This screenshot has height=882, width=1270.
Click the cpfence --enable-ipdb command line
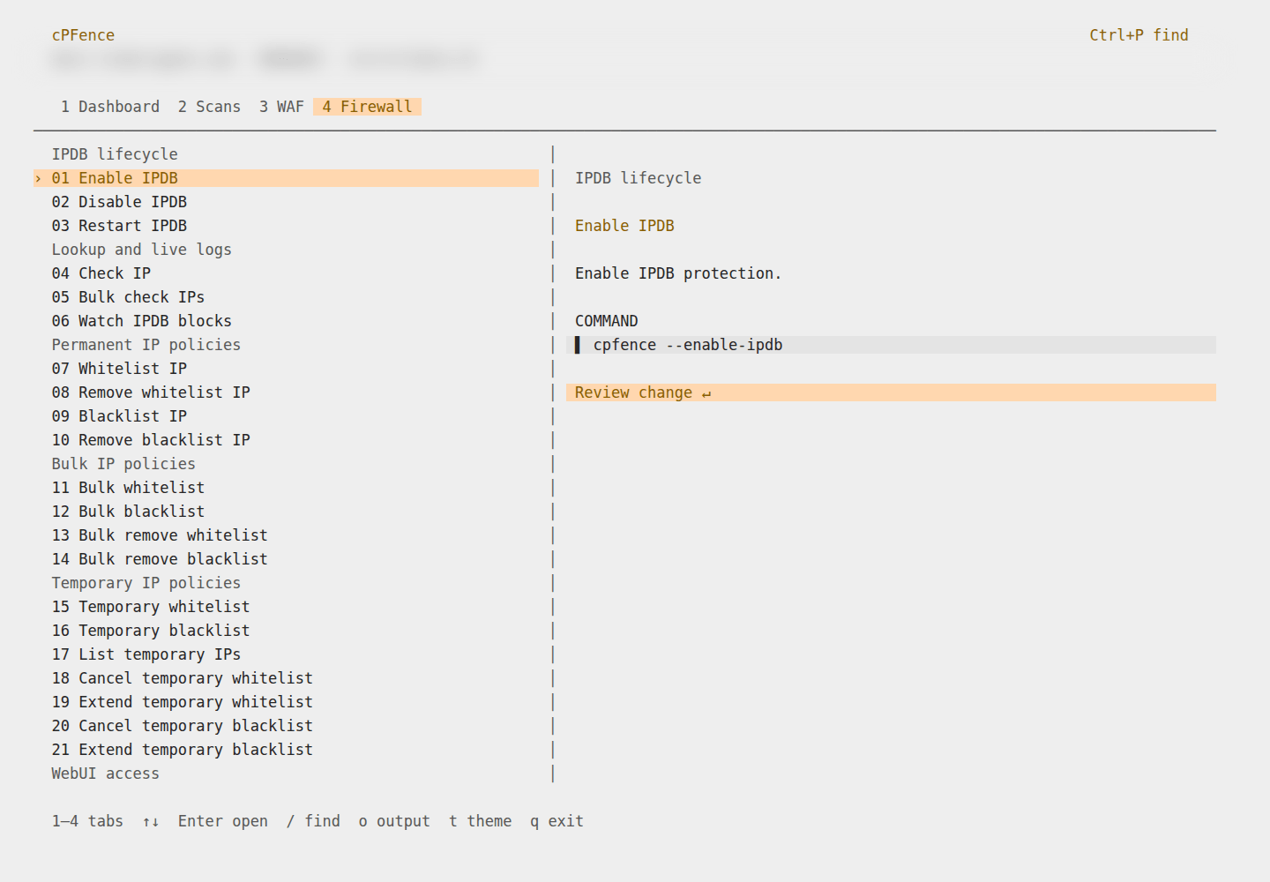click(891, 345)
